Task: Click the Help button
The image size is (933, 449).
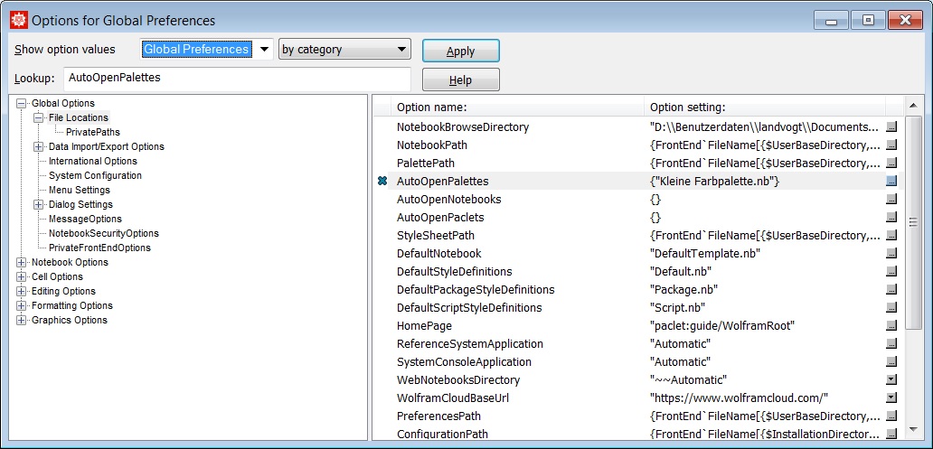Action: tap(460, 80)
